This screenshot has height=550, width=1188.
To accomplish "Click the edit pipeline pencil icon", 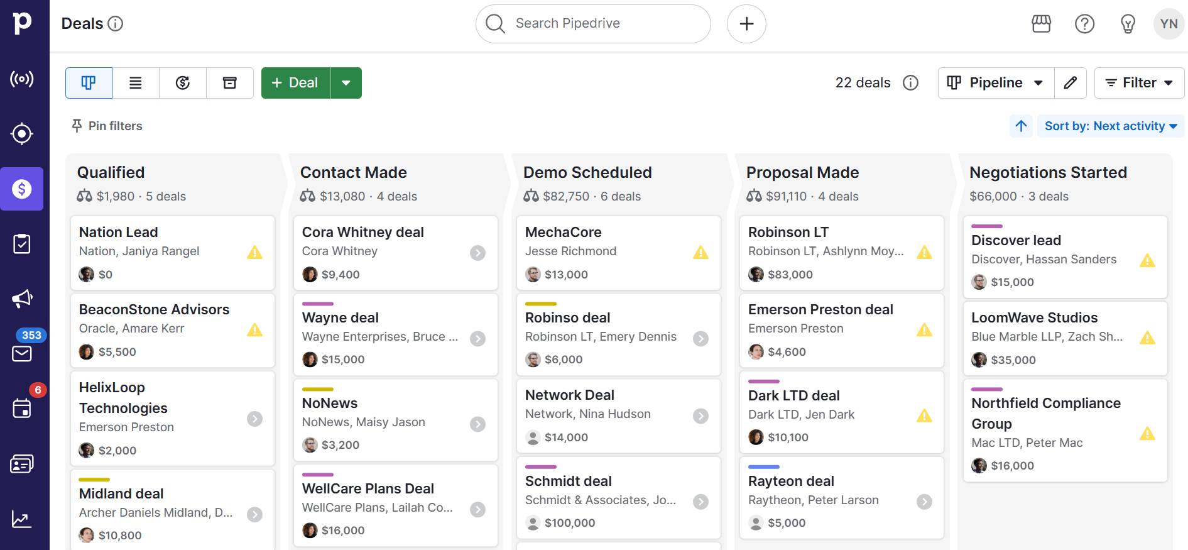I will click(1071, 83).
